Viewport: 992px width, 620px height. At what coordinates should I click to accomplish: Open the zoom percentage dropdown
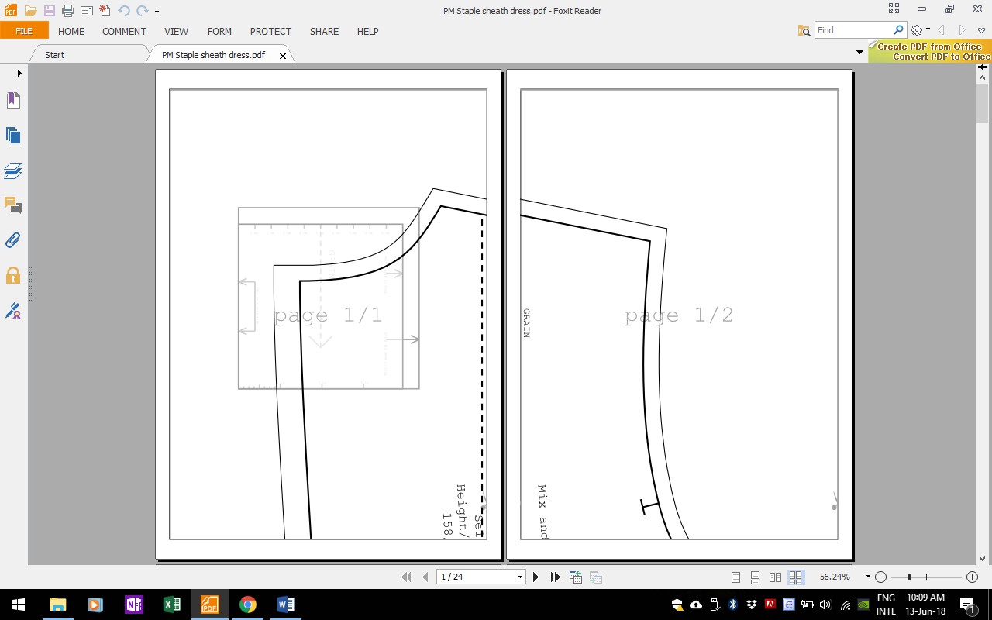pyautogui.click(x=867, y=577)
